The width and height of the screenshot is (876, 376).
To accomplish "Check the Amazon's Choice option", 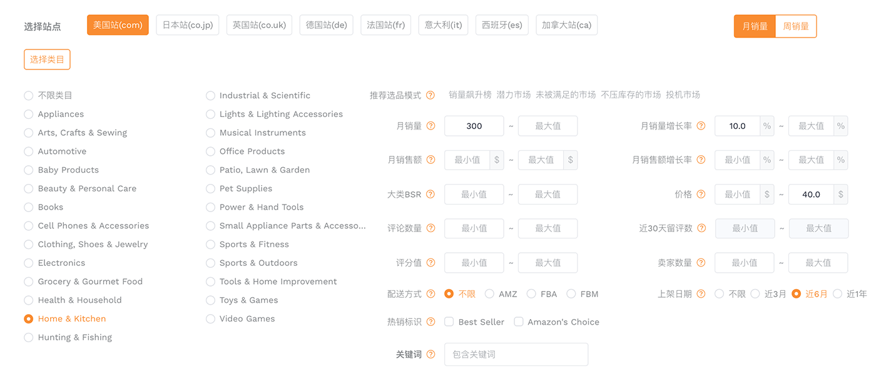I will 518,322.
